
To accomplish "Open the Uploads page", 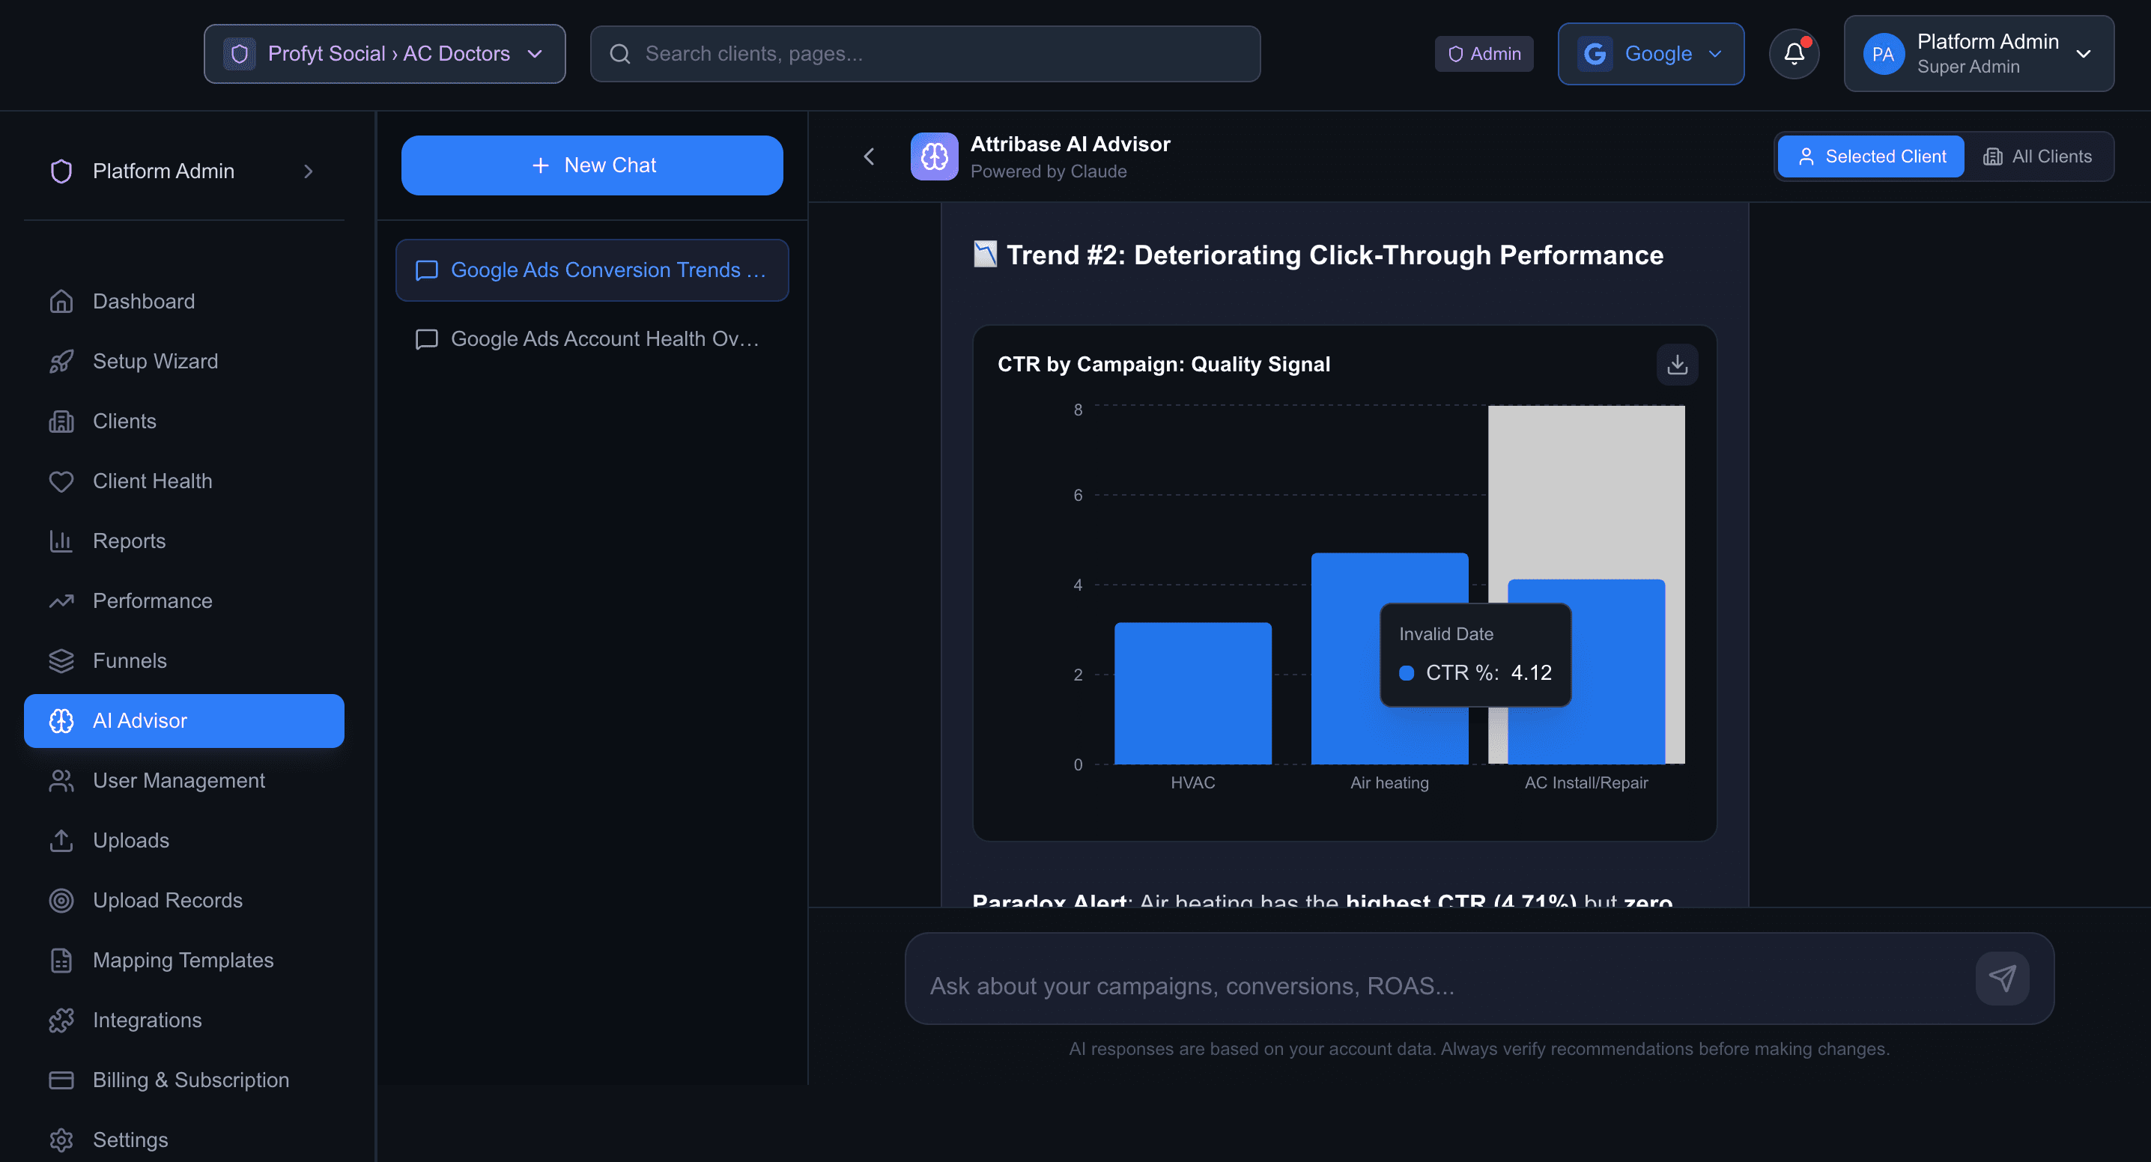I will pos(183,841).
